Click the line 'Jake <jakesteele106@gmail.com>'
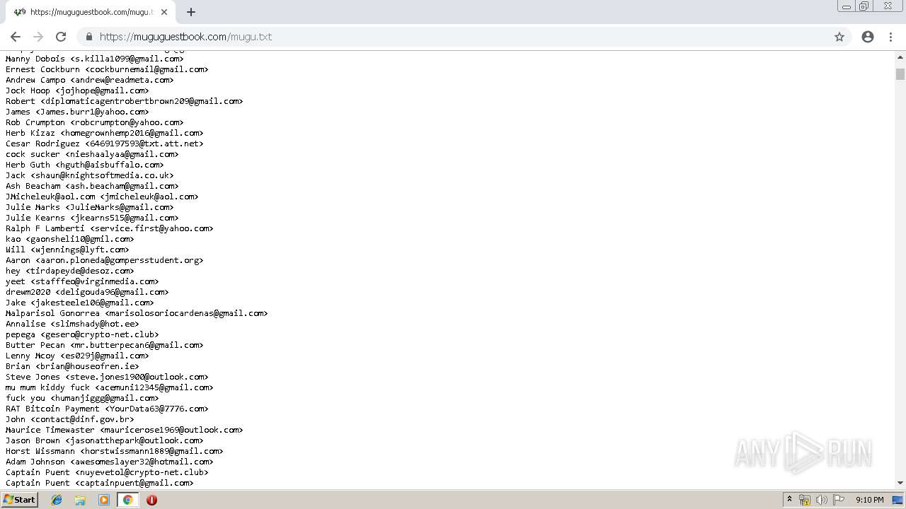The width and height of the screenshot is (906, 509). coord(79,303)
